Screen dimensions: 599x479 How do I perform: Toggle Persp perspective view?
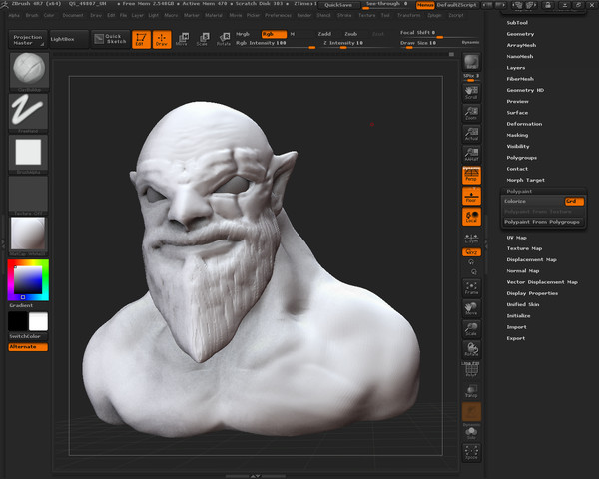coord(471,175)
